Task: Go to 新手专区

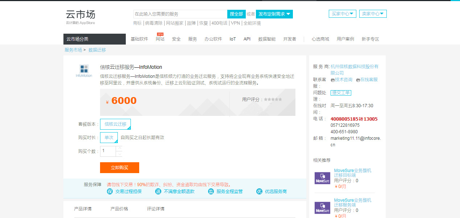Action: pos(370,39)
